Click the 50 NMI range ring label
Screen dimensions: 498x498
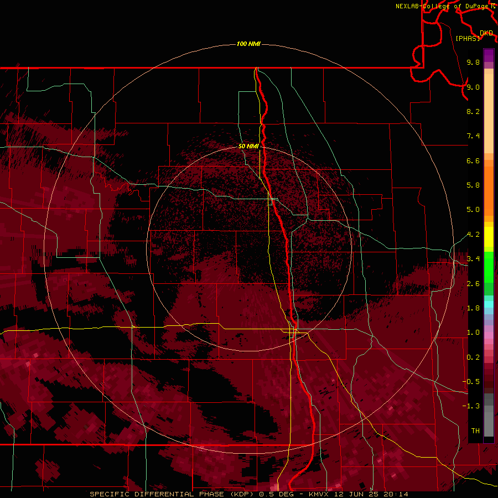[x=248, y=146]
